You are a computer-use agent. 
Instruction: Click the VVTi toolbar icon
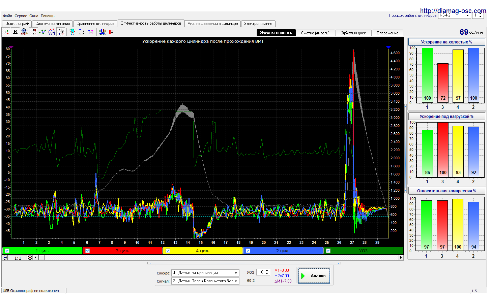52,32
